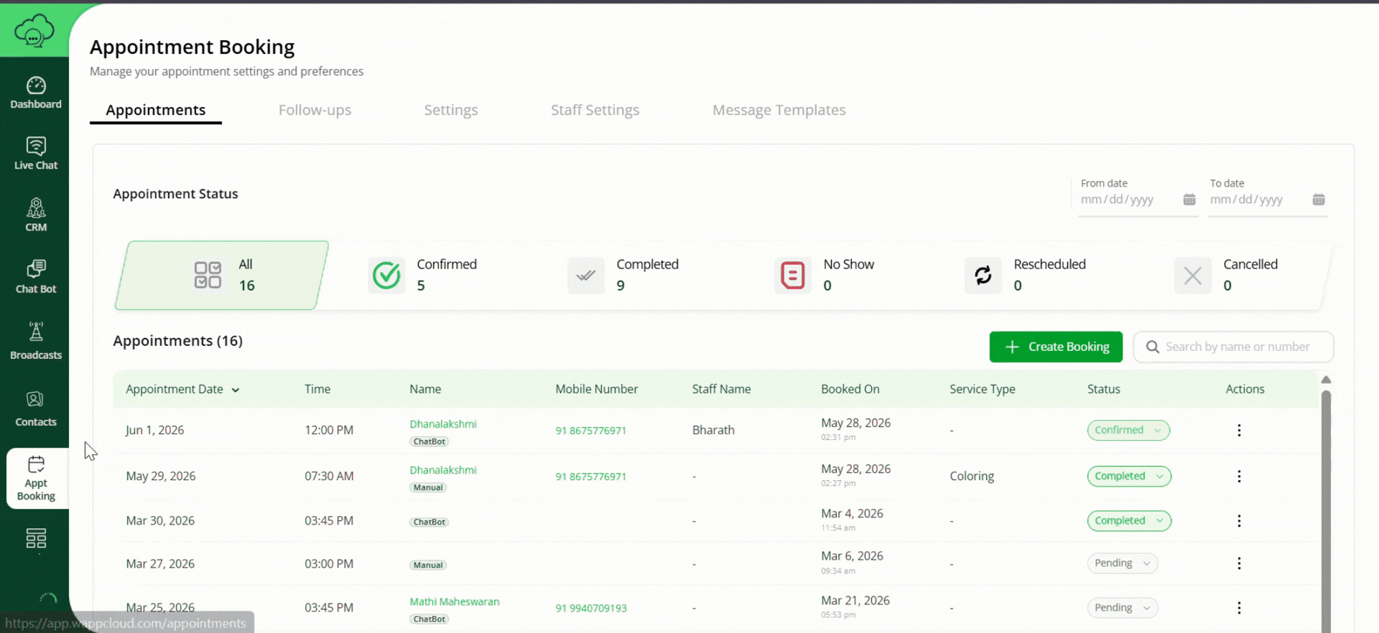The image size is (1379, 633).
Task: Filter by All appointments card
Action: point(222,275)
